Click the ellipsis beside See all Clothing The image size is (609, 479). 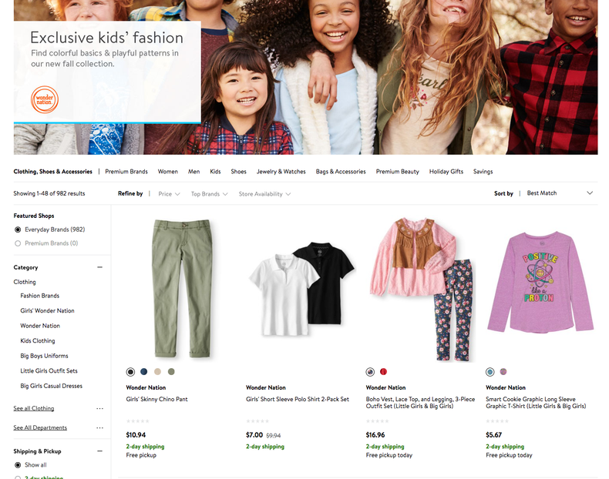coord(99,408)
